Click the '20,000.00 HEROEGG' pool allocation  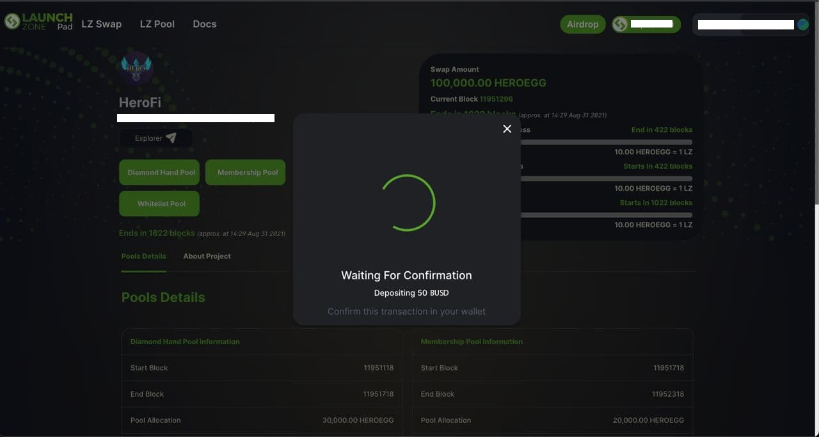point(648,420)
